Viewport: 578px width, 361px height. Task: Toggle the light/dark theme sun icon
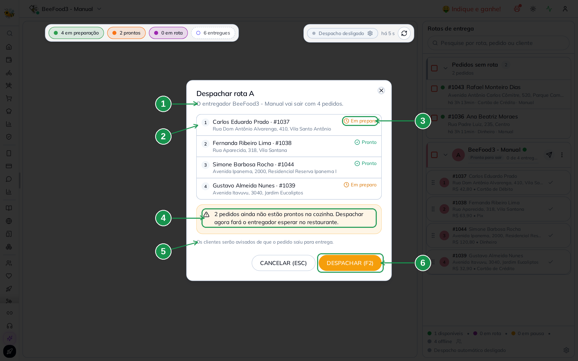coord(533,9)
